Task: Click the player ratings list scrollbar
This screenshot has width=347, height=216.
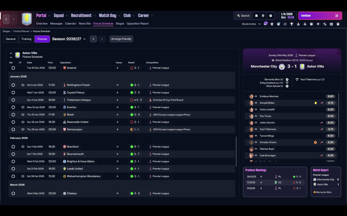Action: pyautogui.click(x=339, y=116)
